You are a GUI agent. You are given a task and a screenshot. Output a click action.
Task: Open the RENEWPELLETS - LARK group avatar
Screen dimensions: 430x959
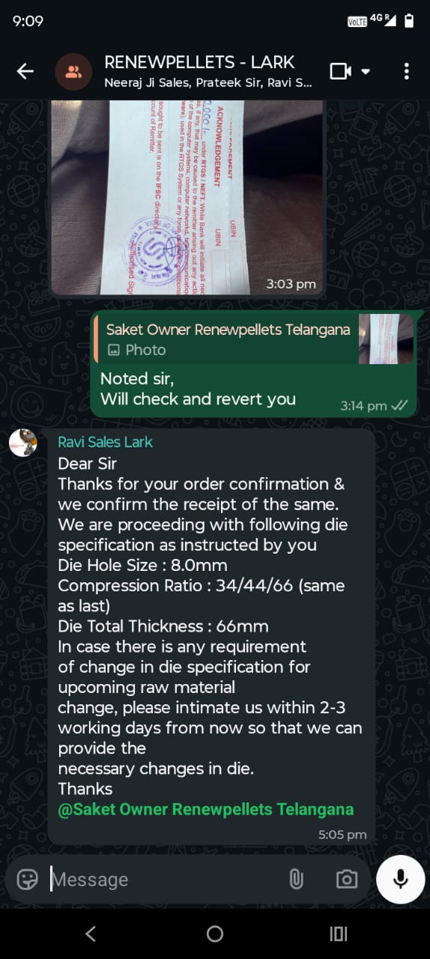[73, 72]
